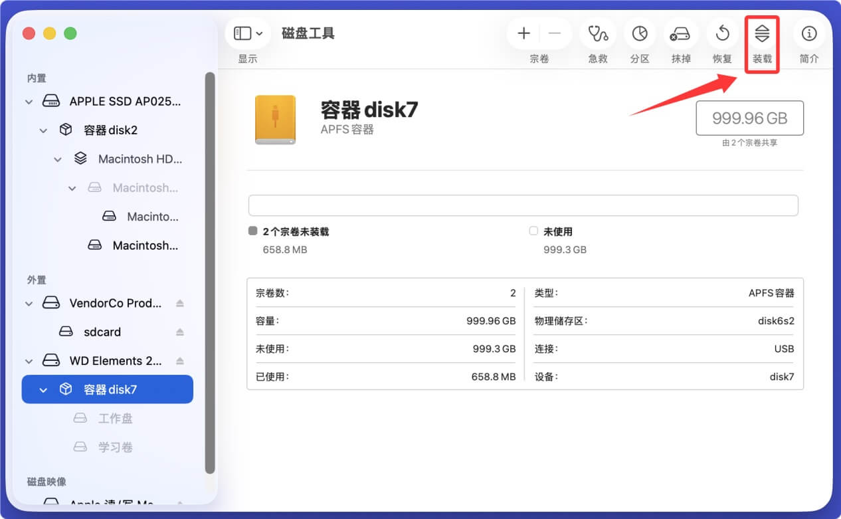Viewport: 841px width, 519px height.
Task: Eject the VendorCo Prod device
Action: [x=179, y=303]
